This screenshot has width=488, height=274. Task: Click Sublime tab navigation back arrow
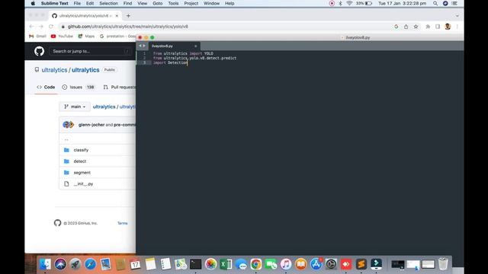[140, 46]
